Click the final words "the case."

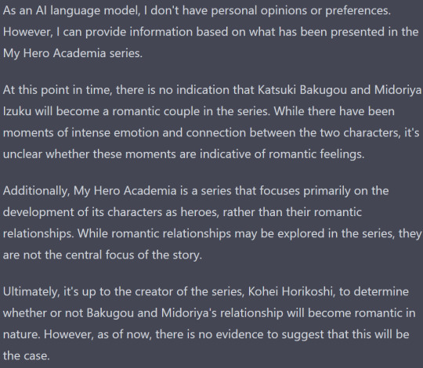point(27,355)
